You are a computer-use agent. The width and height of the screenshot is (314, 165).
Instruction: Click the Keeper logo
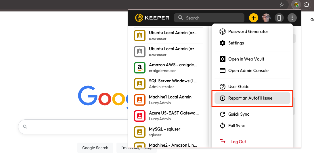(x=152, y=18)
